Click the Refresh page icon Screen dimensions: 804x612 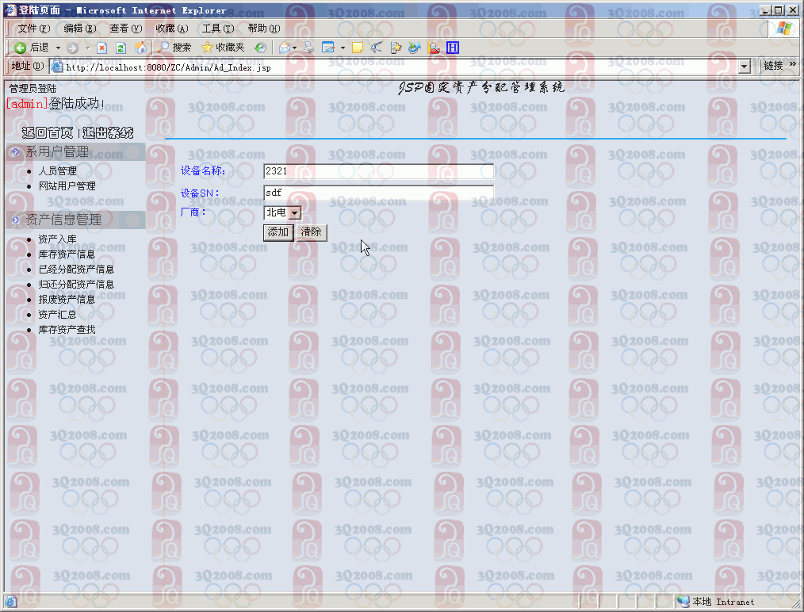[121, 48]
